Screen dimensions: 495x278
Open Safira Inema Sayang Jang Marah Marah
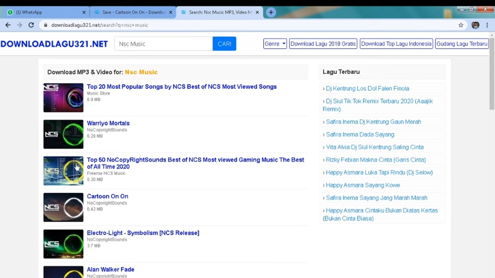[377, 198]
